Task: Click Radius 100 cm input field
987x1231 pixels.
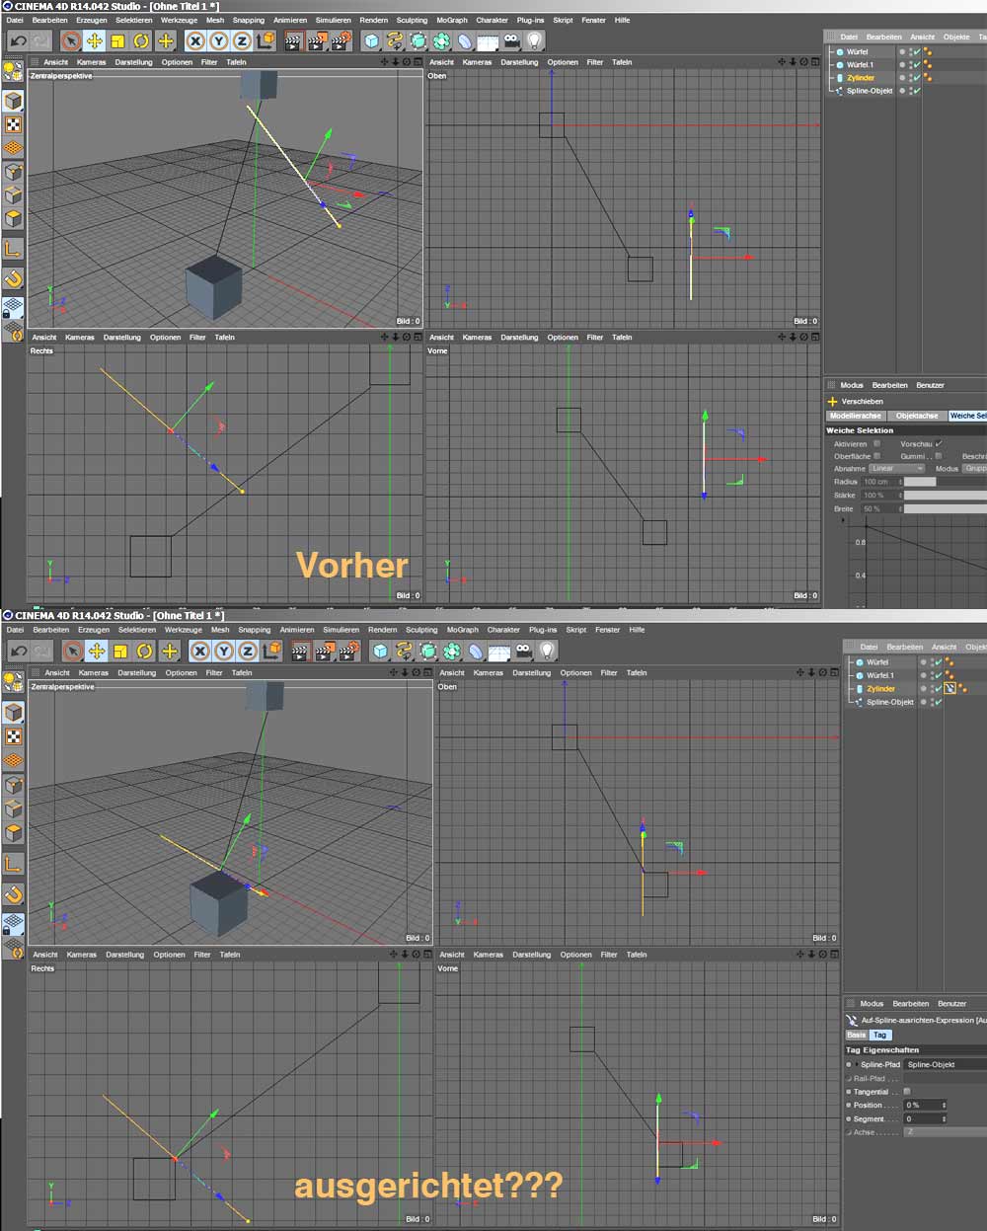Action: click(879, 482)
